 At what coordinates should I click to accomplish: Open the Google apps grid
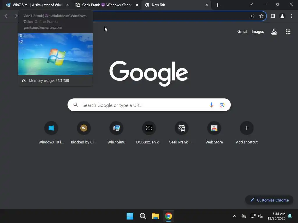(288, 31)
